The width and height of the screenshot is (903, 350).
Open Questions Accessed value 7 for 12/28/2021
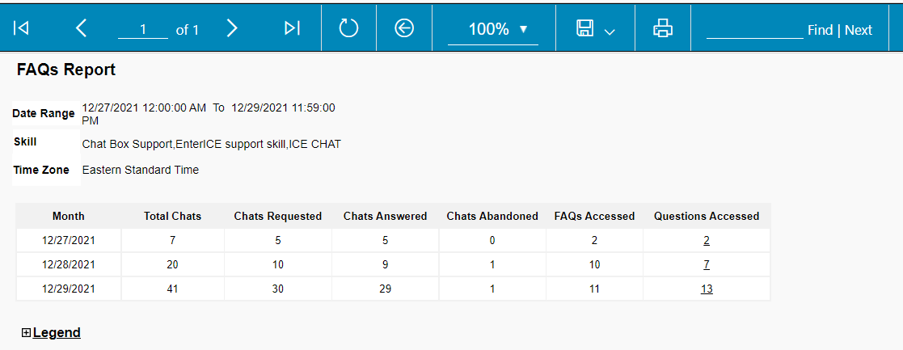pos(707,265)
